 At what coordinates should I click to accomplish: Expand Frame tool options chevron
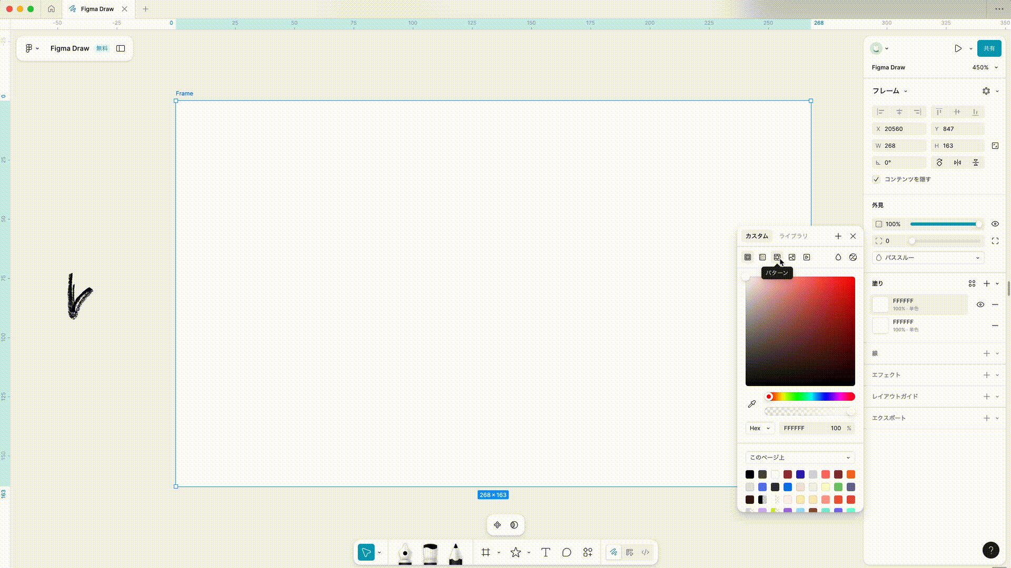pos(499,552)
